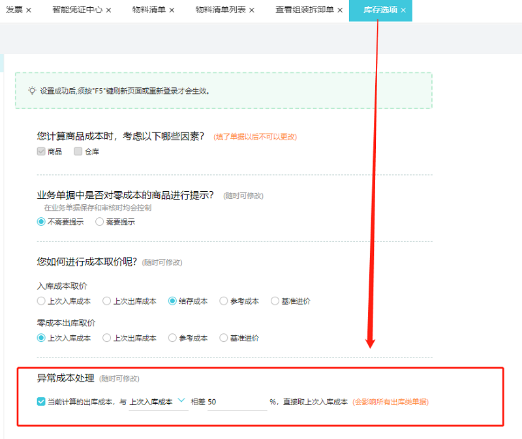Close the 库存选项 tab
This screenshot has width=522, height=439.
[403, 10]
